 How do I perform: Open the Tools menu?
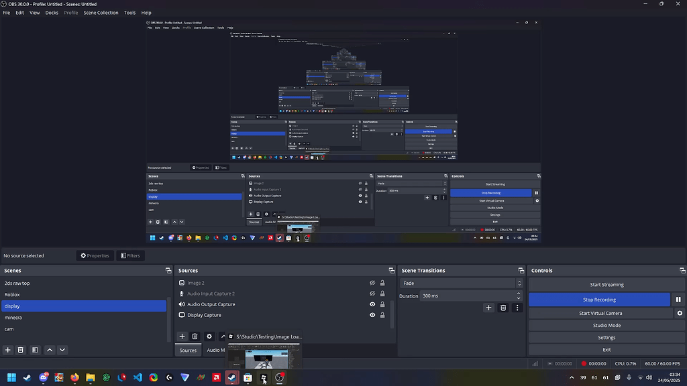pos(129,12)
